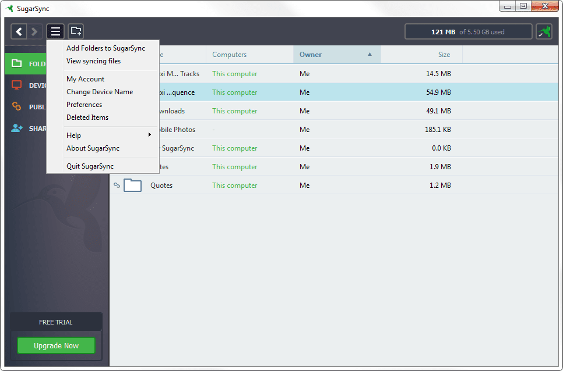
Task: Click the forward navigation arrow
Action: click(35, 32)
